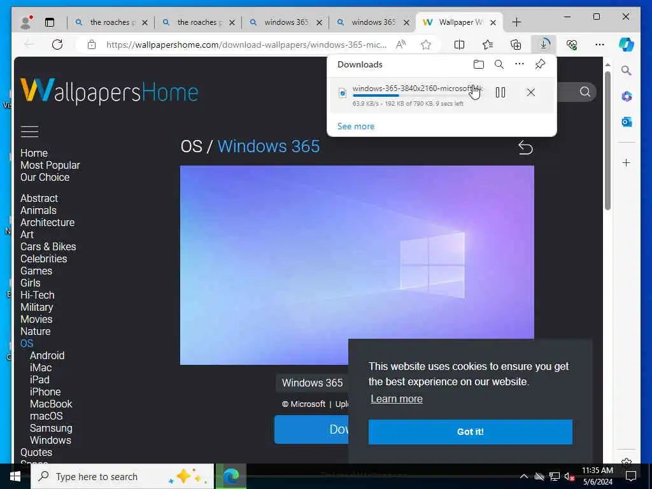Click the Edge profile avatar icon
Screen dimensions: 652x489
26,22
